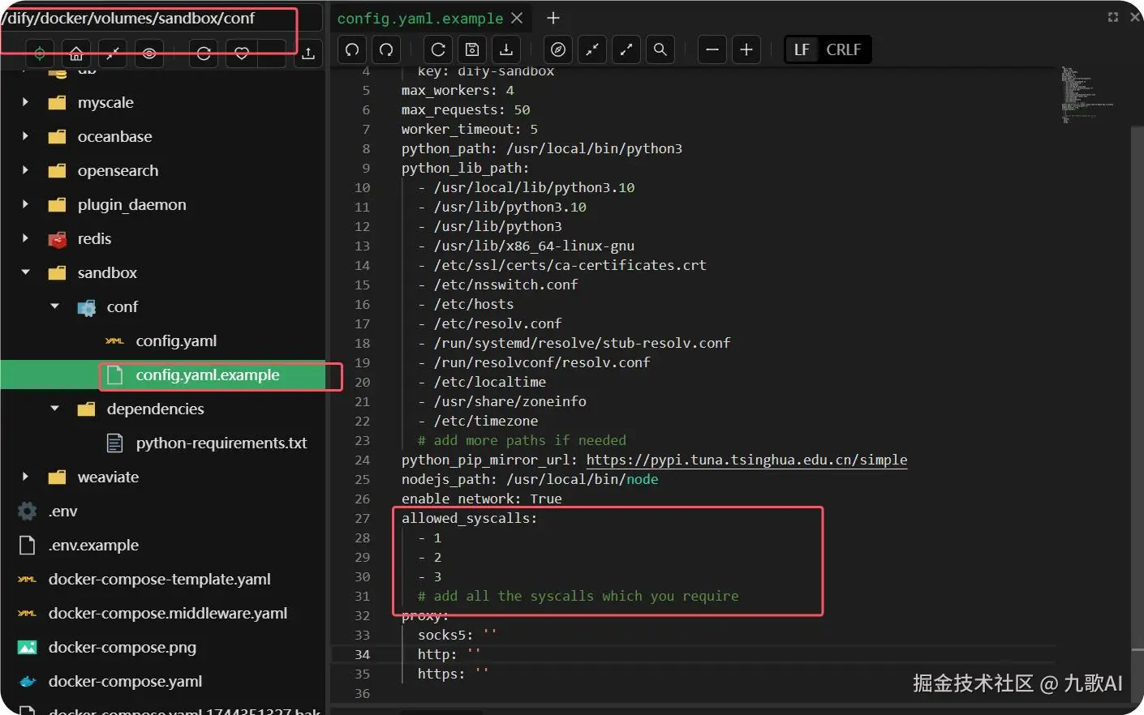
Task: Open a new editor tab with plus
Action: [553, 18]
